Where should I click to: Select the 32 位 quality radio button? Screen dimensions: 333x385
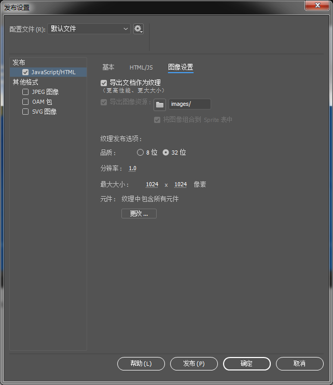click(x=166, y=153)
